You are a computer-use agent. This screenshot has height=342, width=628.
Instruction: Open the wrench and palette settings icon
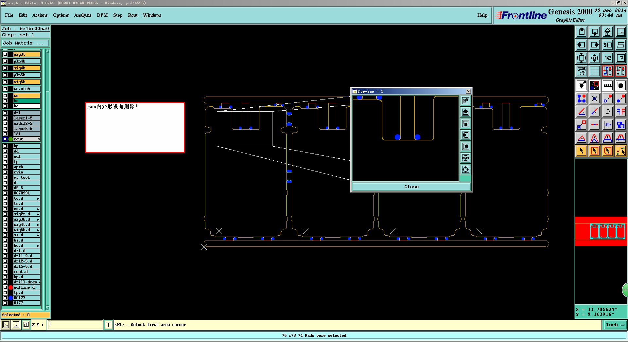(x=582, y=71)
